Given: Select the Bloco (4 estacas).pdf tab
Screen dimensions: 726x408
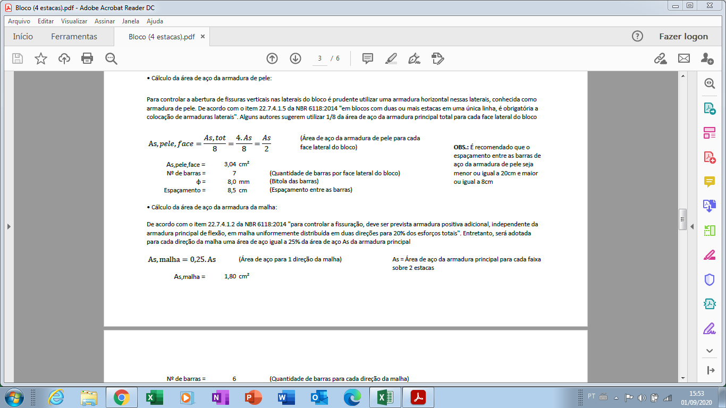Looking at the screenshot, I should (x=162, y=37).
